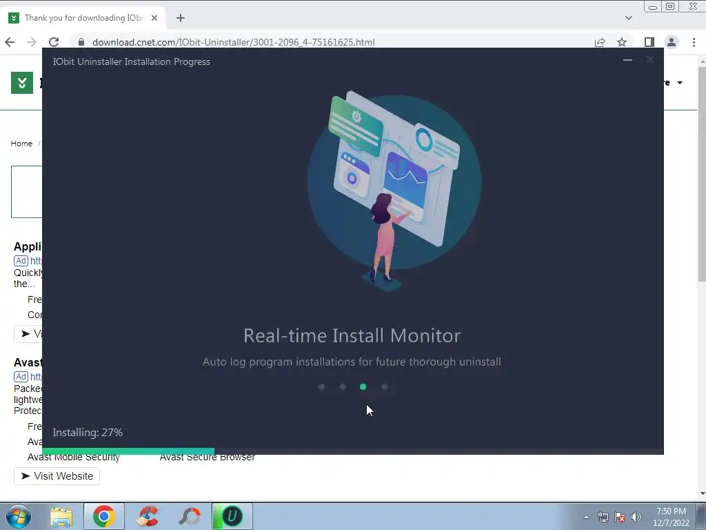Viewport: 706px width, 530px height.
Task: Open the 'Avast Mobile Security' link
Action: click(x=73, y=458)
